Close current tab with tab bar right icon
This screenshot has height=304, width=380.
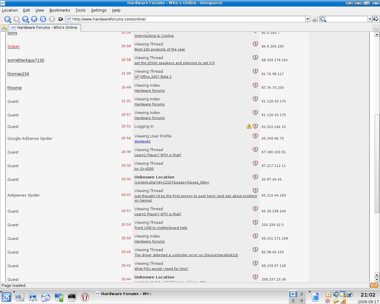click(x=376, y=28)
